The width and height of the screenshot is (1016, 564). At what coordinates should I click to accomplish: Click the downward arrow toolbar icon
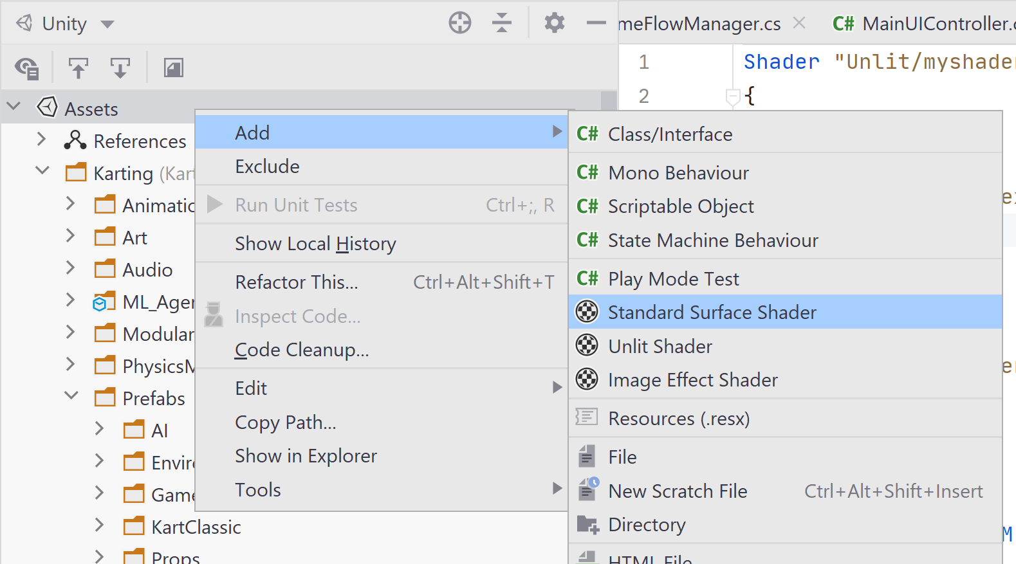[120, 68]
